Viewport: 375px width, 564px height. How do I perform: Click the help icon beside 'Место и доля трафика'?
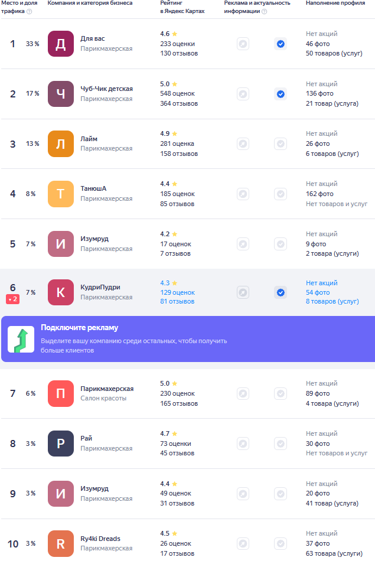point(29,11)
